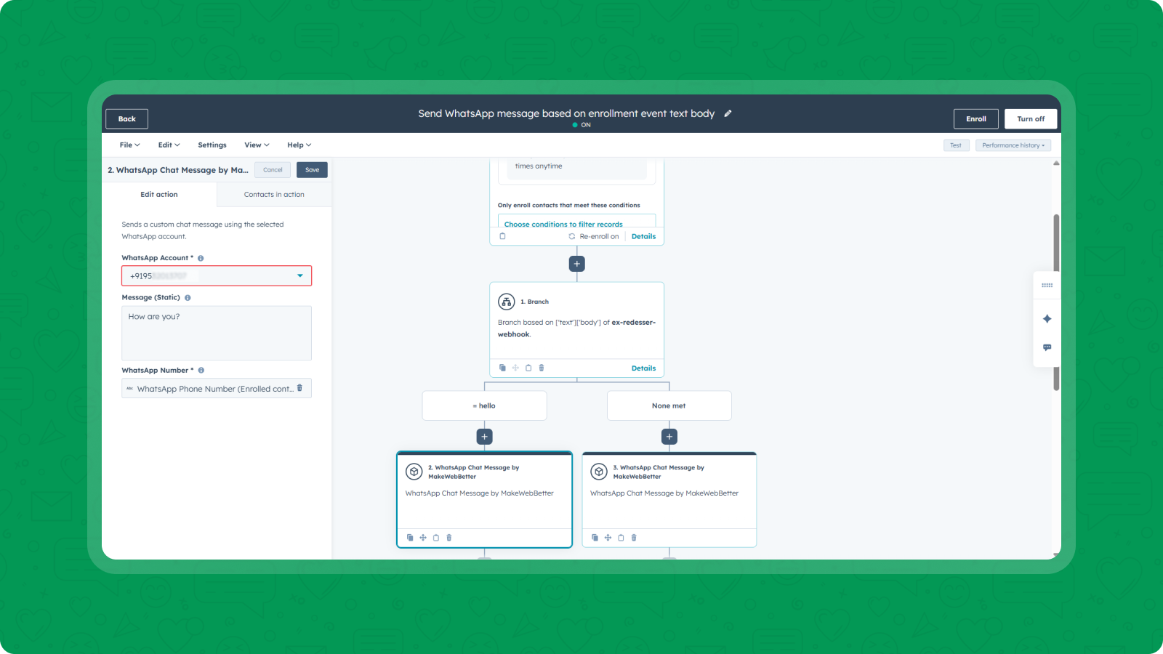
Task: Open the WhatsApp Account dropdown
Action: 299,275
